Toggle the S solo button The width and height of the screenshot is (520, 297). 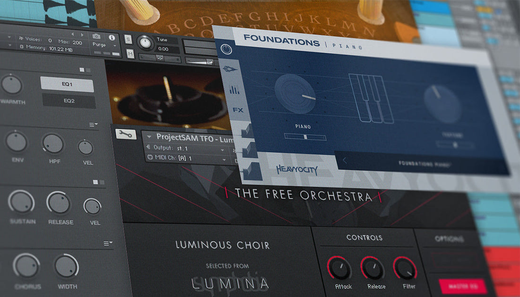(128, 39)
